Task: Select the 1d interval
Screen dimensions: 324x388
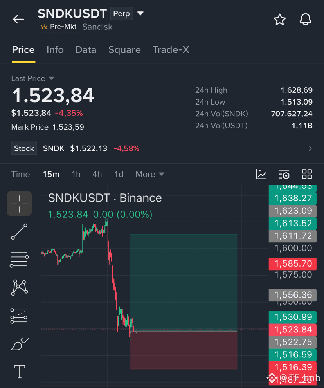Action: (119, 174)
